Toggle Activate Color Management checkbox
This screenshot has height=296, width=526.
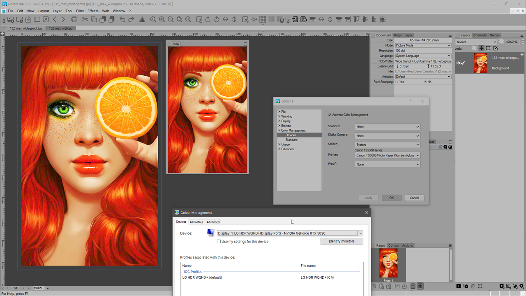click(330, 115)
